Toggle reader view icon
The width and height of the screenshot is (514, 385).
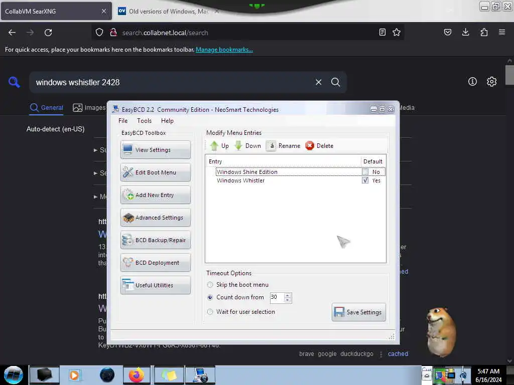click(x=382, y=32)
